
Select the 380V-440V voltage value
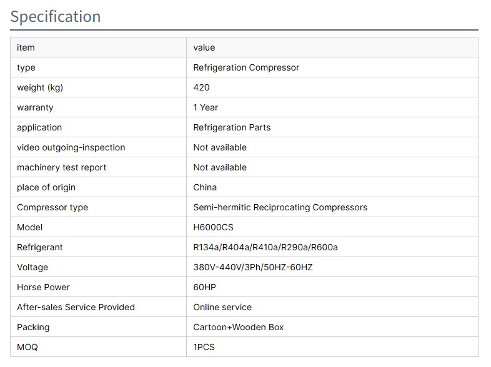[x=253, y=267]
